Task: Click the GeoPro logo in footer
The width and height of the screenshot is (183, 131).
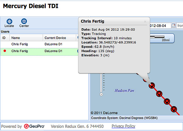Action: [x=34, y=126]
